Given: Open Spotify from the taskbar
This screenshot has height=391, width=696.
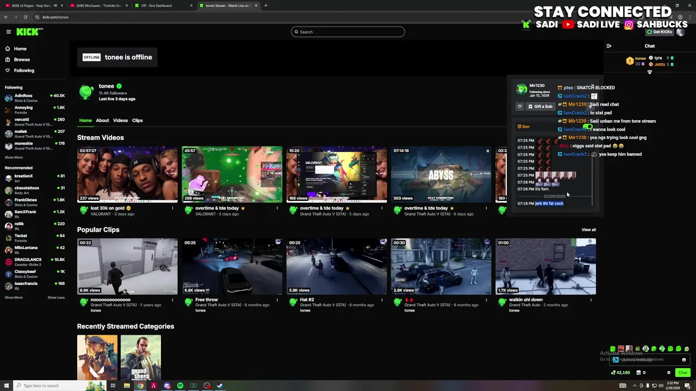Looking at the screenshot, I should coord(180,386).
